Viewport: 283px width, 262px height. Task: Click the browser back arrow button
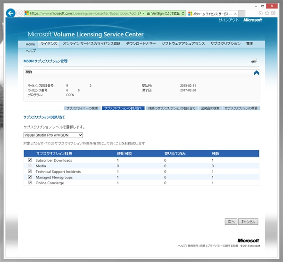coord(10,13)
